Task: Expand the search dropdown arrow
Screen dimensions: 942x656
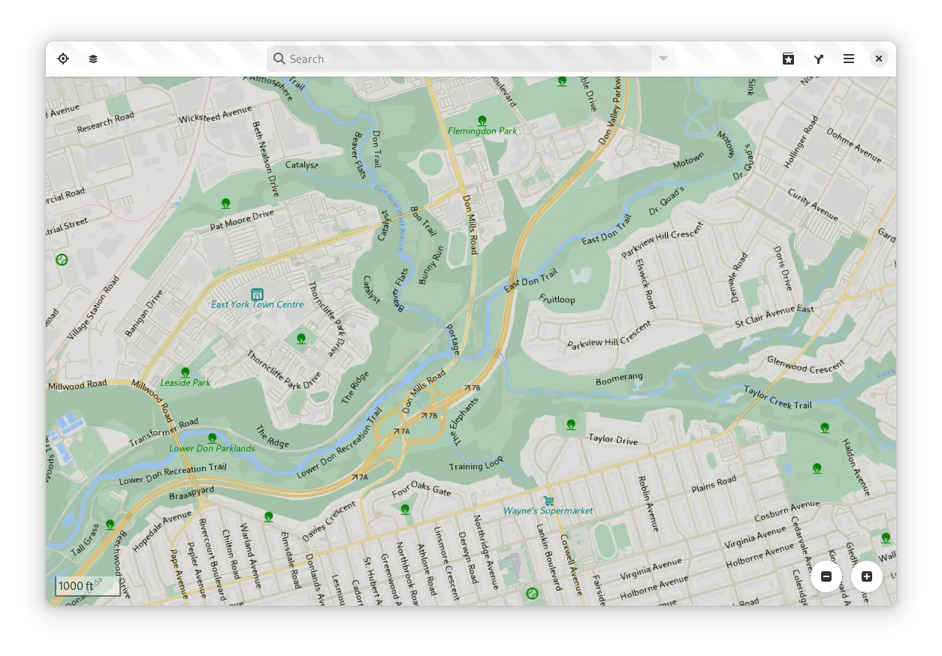Action: (663, 59)
